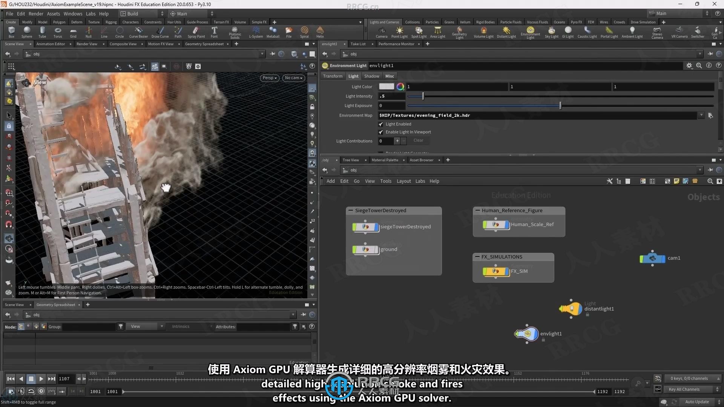The height and width of the screenshot is (407, 724).
Task: Create a Point Light
Action: [x=399, y=32]
